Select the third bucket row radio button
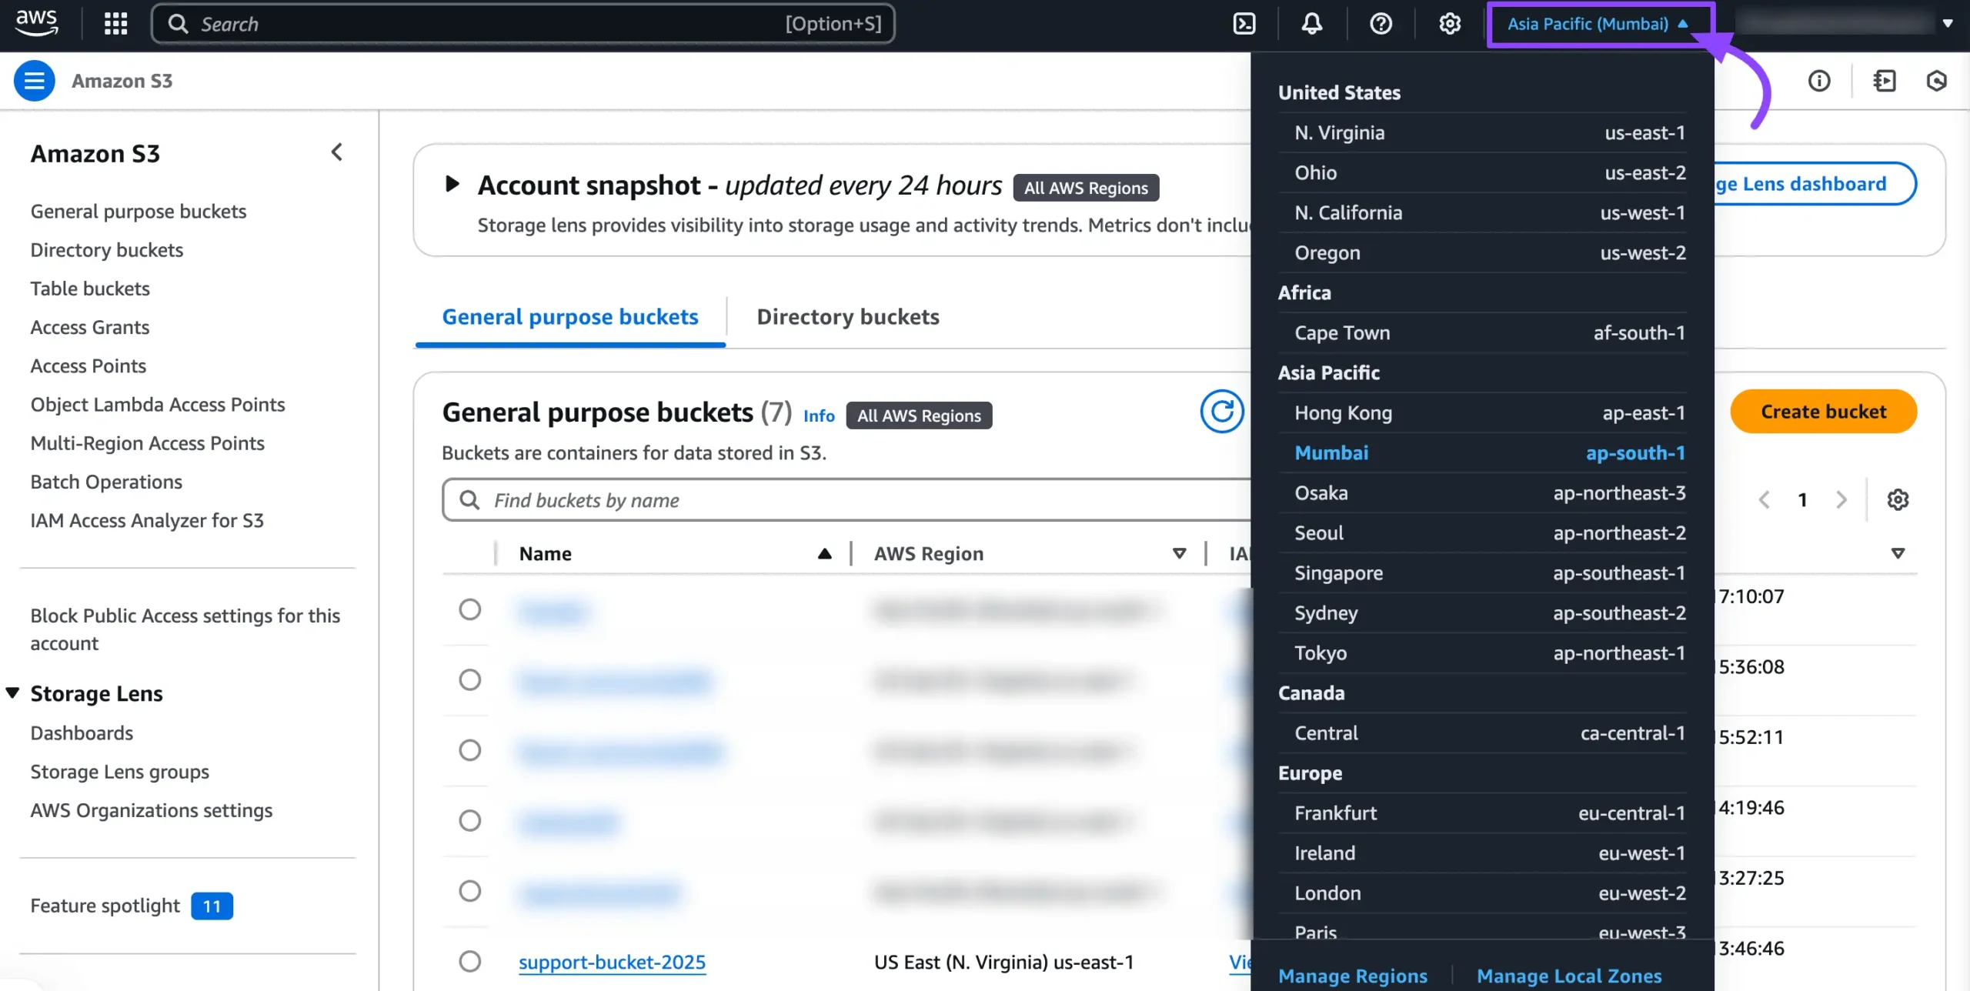 (469, 750)
